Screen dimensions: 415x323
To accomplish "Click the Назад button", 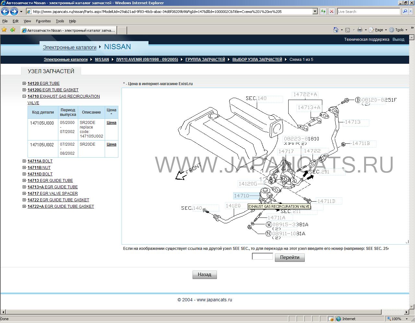I will (x=204, y=274).
